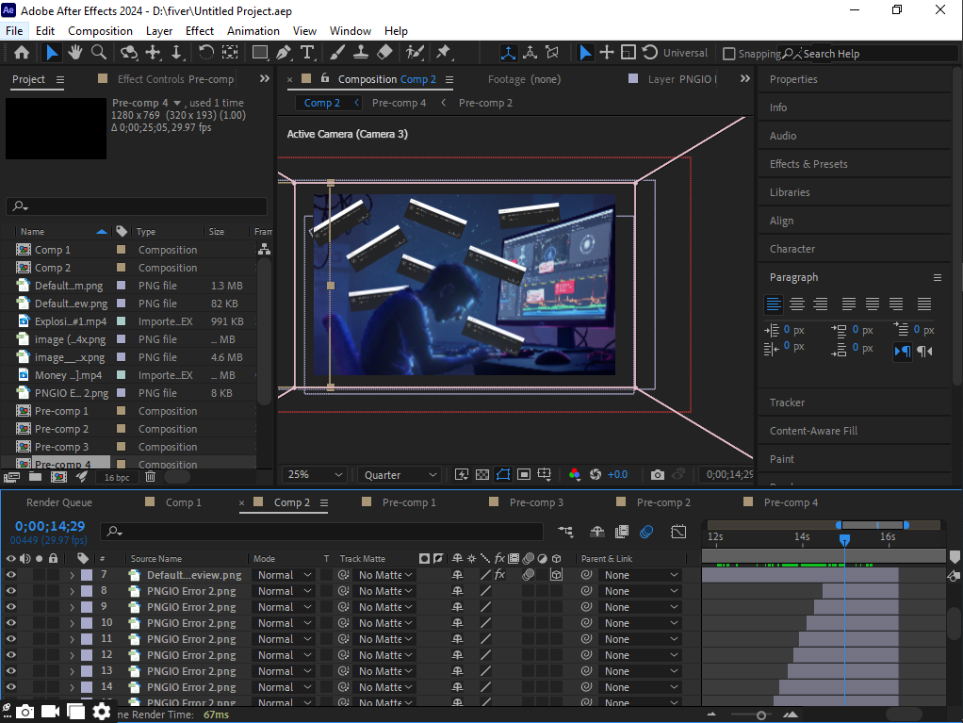The height and width of the screenshot is (723, 963).
Task: Toggle visibility of layer 7 Default preview
Action: [x=11, y=575]
